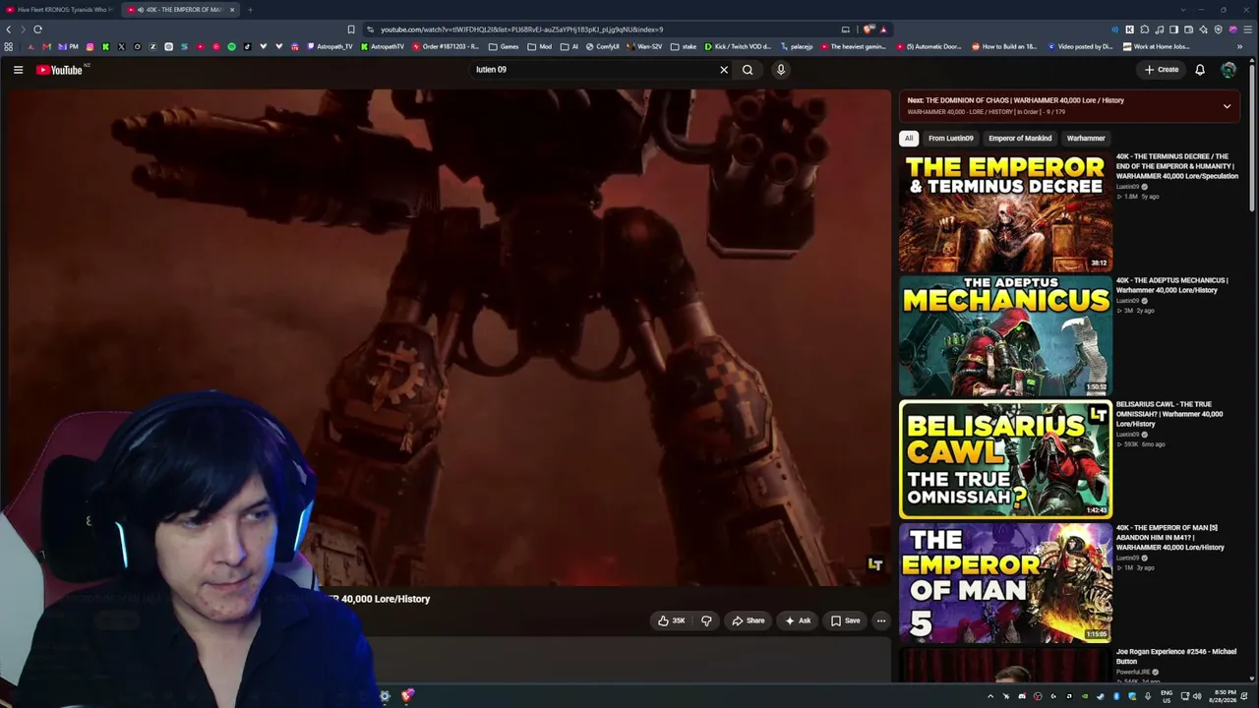Select the All filter chip
The width and height of the screenshot is (1259, 708).
pyautogui.click(x=909, y=139)
